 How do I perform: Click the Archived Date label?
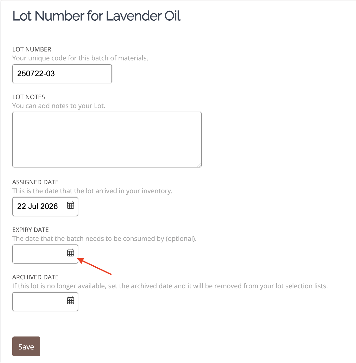coord(35,277)
